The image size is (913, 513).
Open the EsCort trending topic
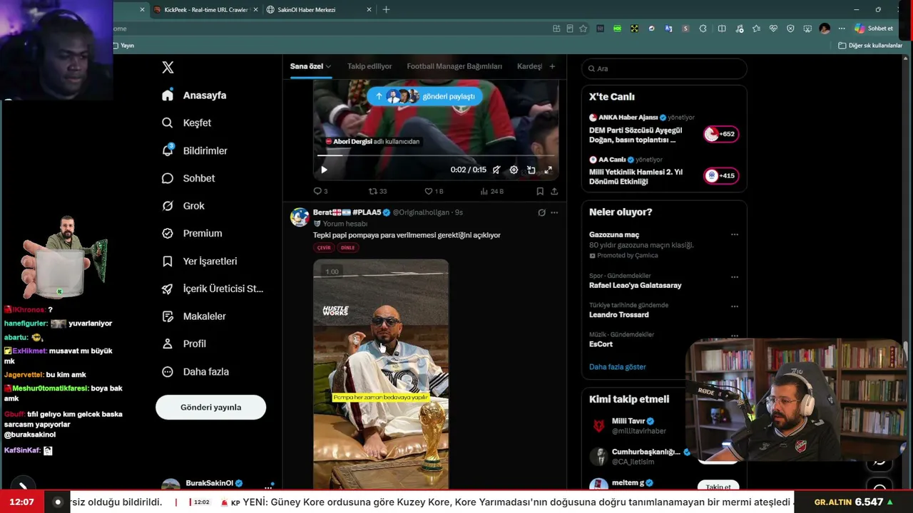(601, 344)
